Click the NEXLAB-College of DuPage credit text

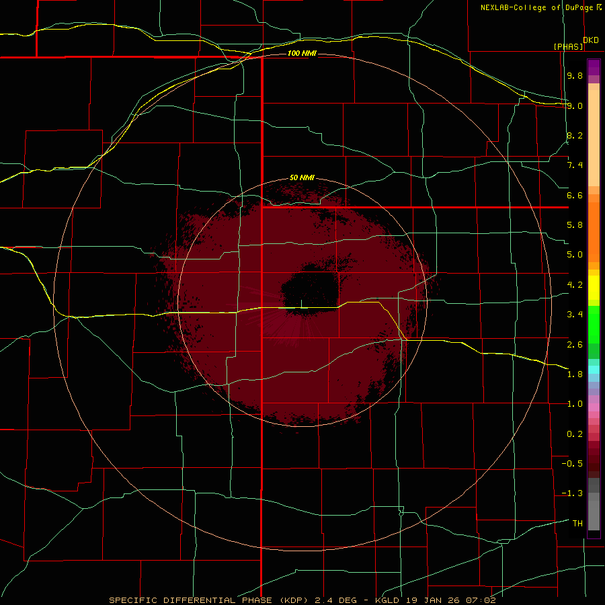point(537,7)
